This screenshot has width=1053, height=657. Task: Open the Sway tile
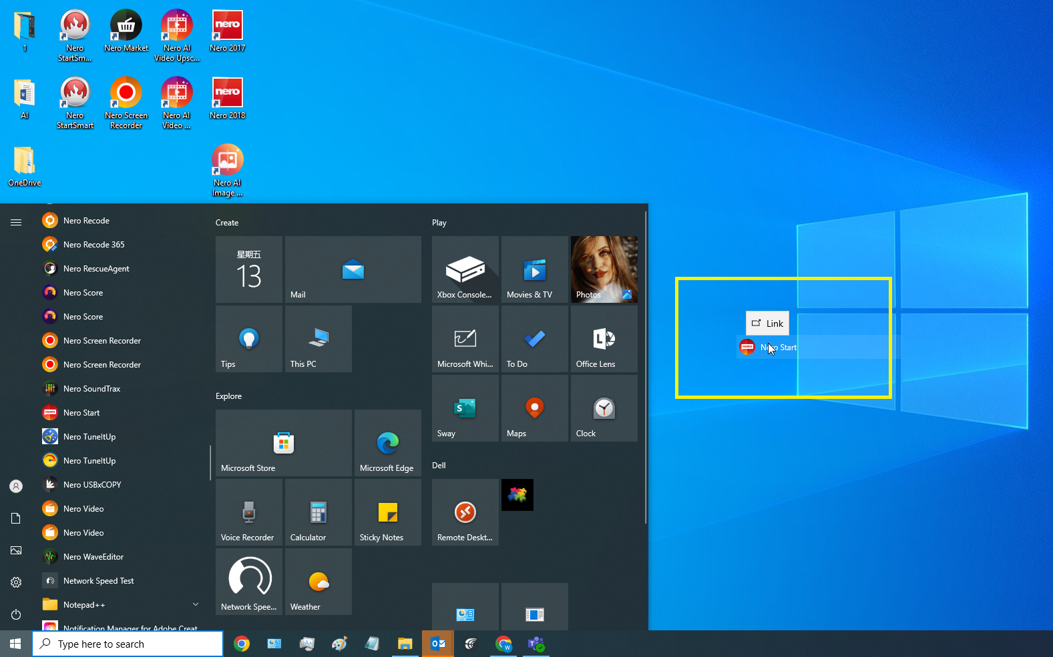point(465,408)
